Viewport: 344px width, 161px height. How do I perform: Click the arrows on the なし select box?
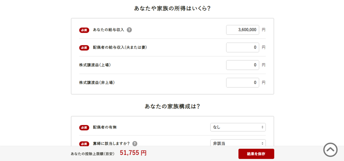[x=262, y=127]
